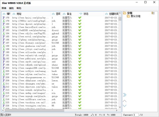Image resolution: width=159 pixels, height=117 pixels.
Task: Click the 导入完毕! status message
Action: (x=6, y=115)
